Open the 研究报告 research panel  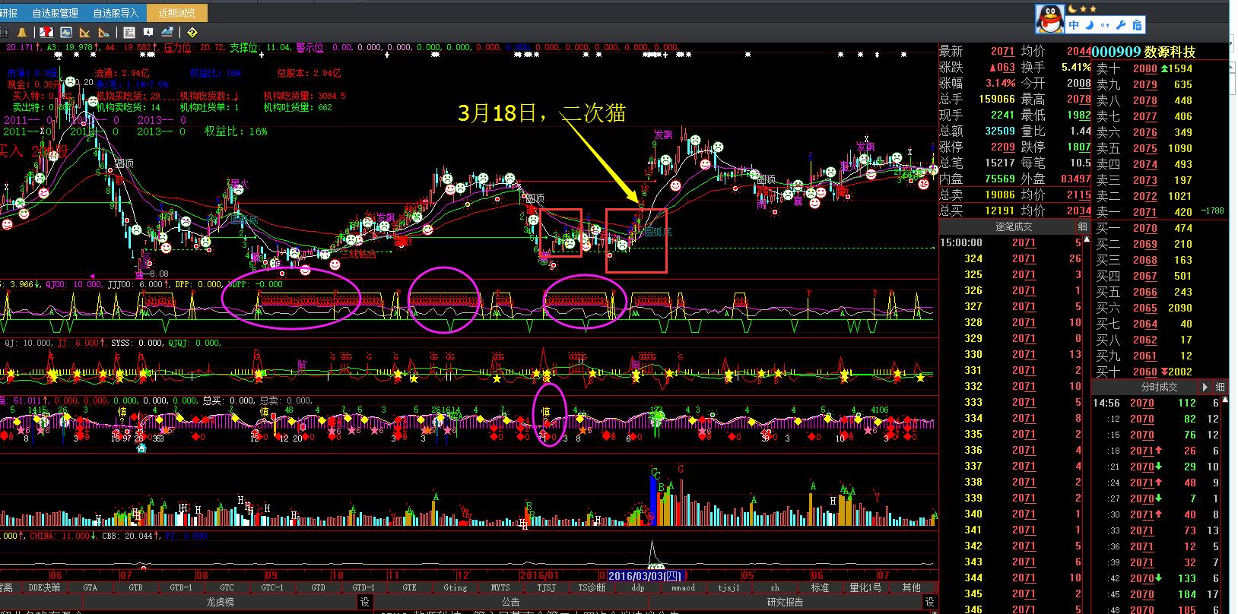coord(785,602)
